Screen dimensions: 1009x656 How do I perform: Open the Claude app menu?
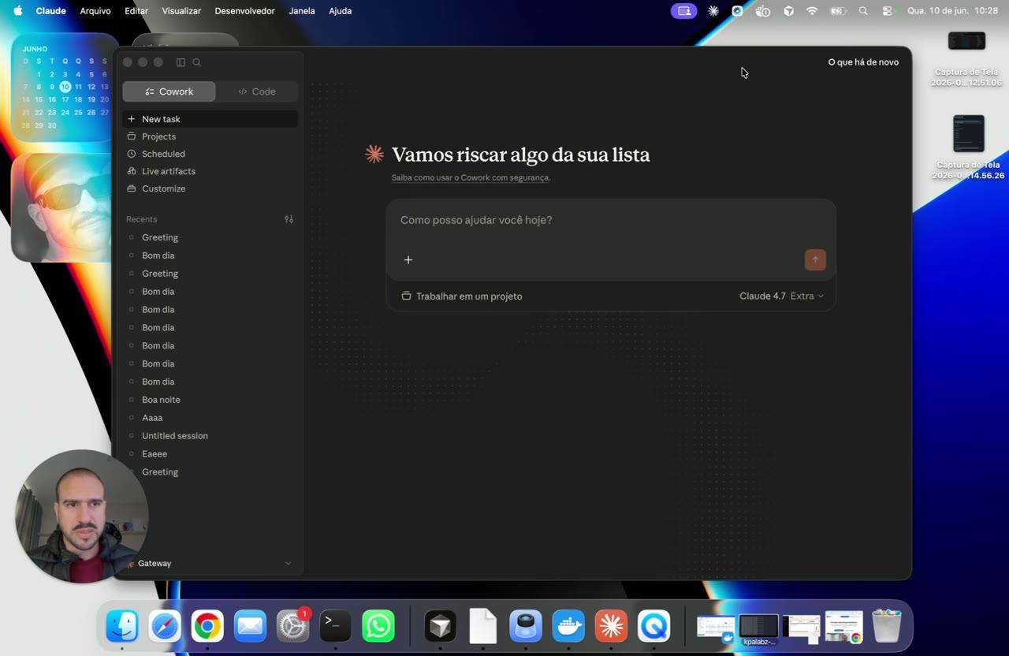tap(50, 11)
